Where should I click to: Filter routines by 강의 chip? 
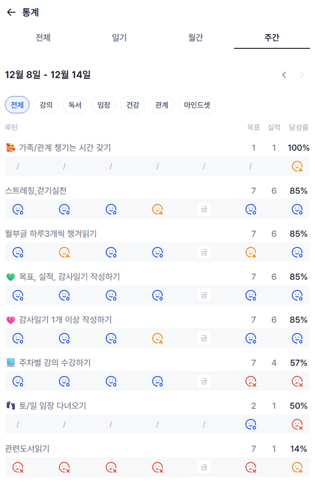pyautogui.click(x=46, y=105)
